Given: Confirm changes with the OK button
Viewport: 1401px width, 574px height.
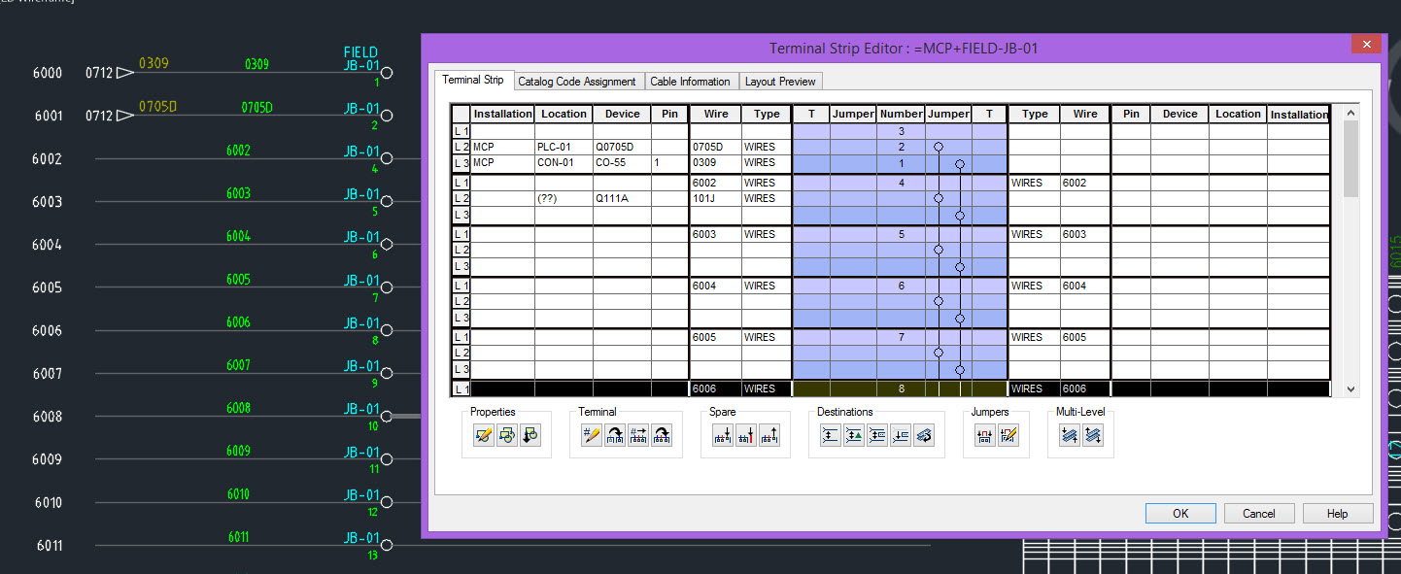Looking at the screenshot, I should point(1180,513).
